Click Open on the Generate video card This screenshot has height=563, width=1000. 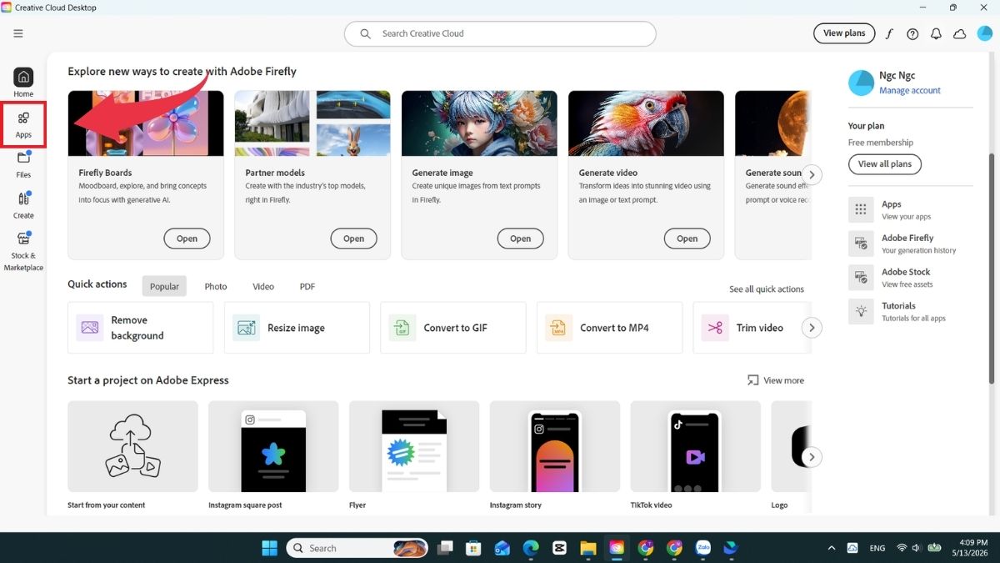coord(687,239)
